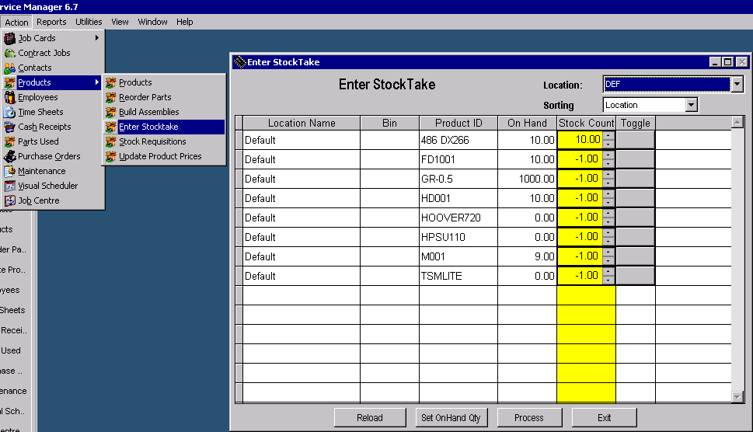Click the yellow Stock Count cell for GR-0.5
Viewport: 753px width, 432px height.
(580, 179)
